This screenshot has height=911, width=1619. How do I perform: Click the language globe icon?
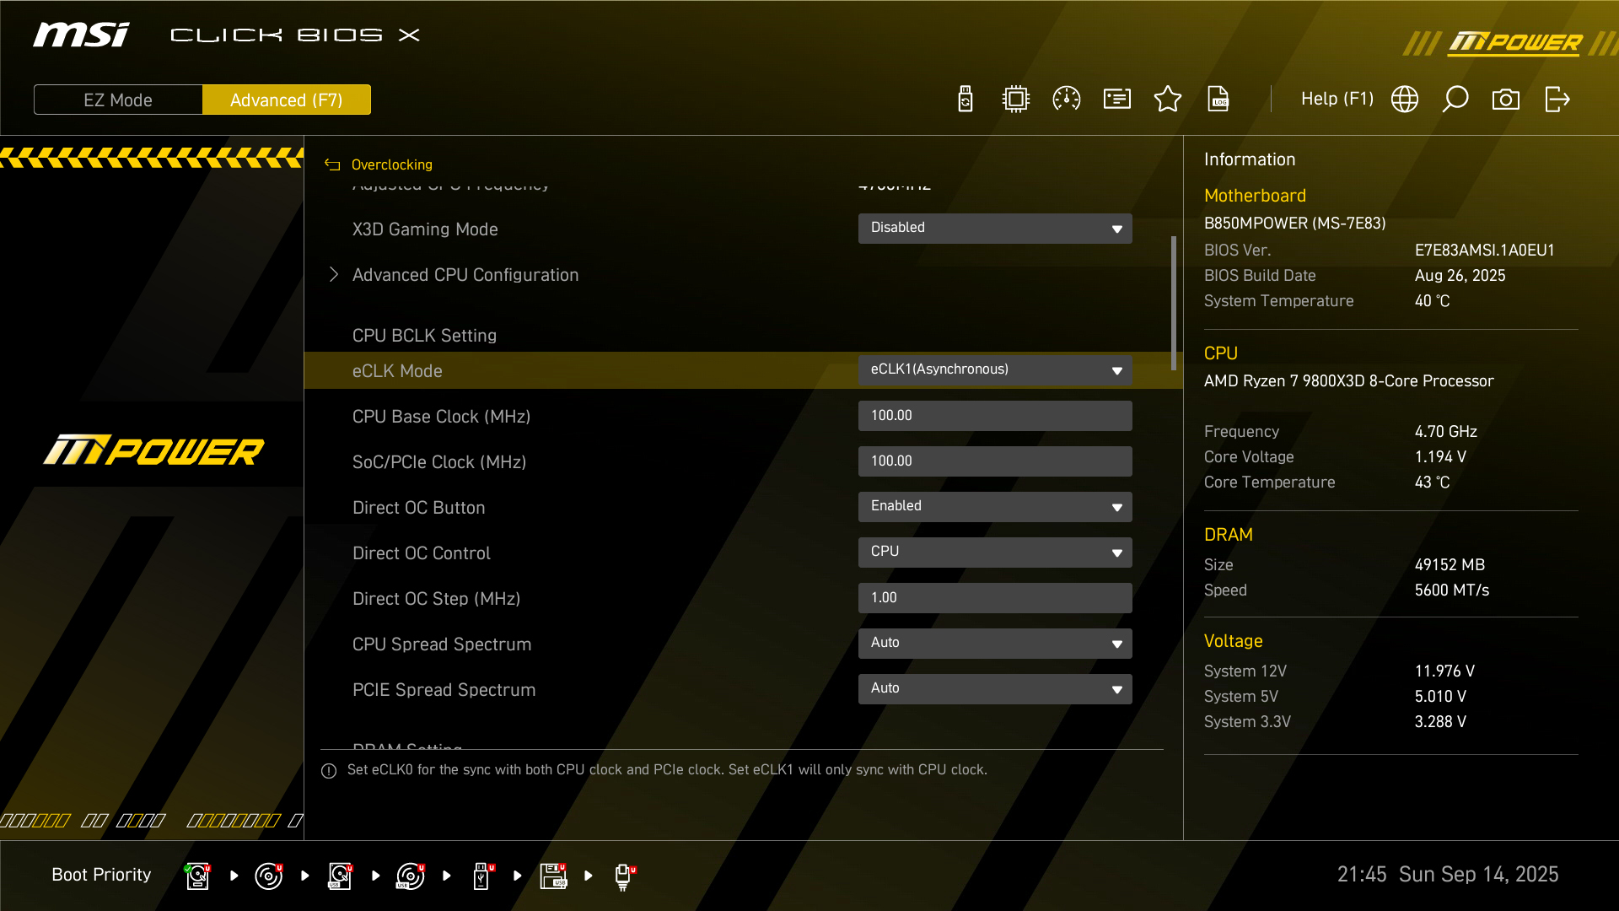[1405, 100]
